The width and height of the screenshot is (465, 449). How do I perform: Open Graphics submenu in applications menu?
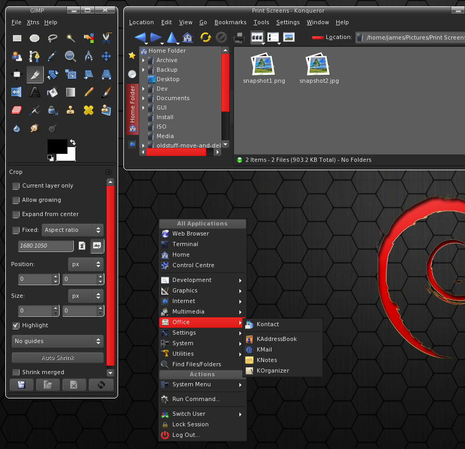click(202, 291)
